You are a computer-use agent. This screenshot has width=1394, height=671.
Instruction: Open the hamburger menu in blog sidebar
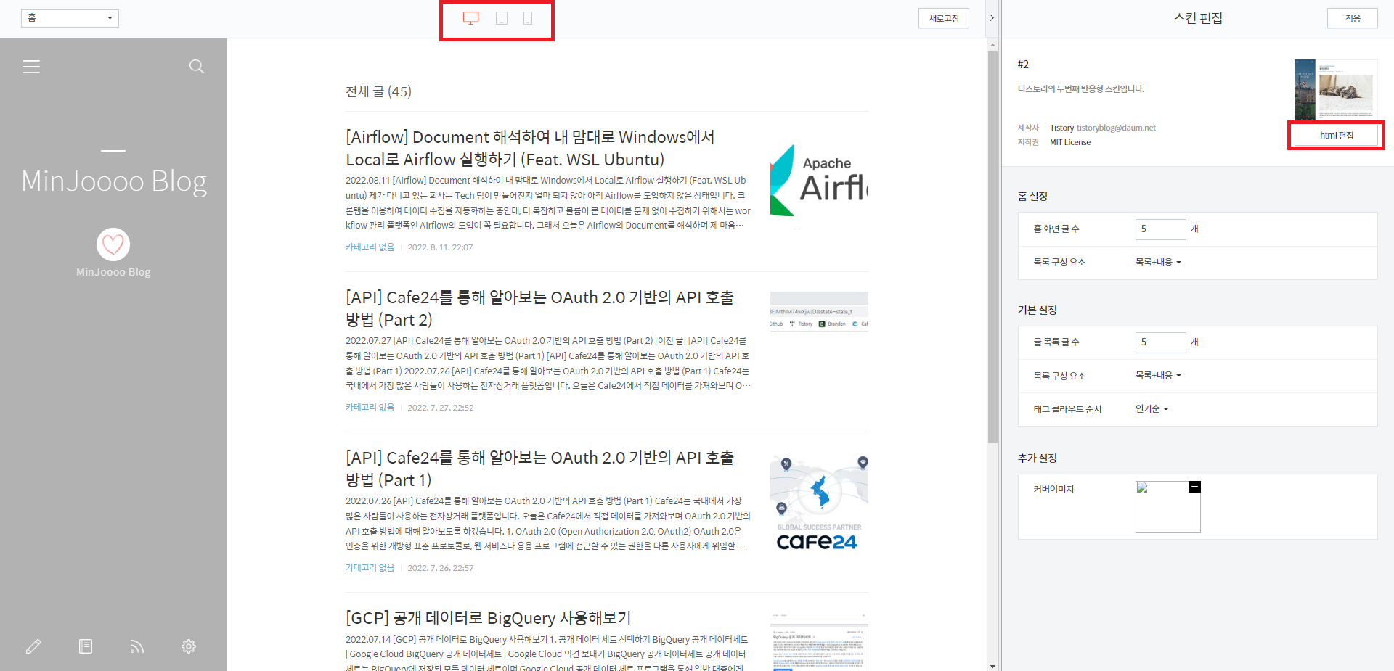31,67
